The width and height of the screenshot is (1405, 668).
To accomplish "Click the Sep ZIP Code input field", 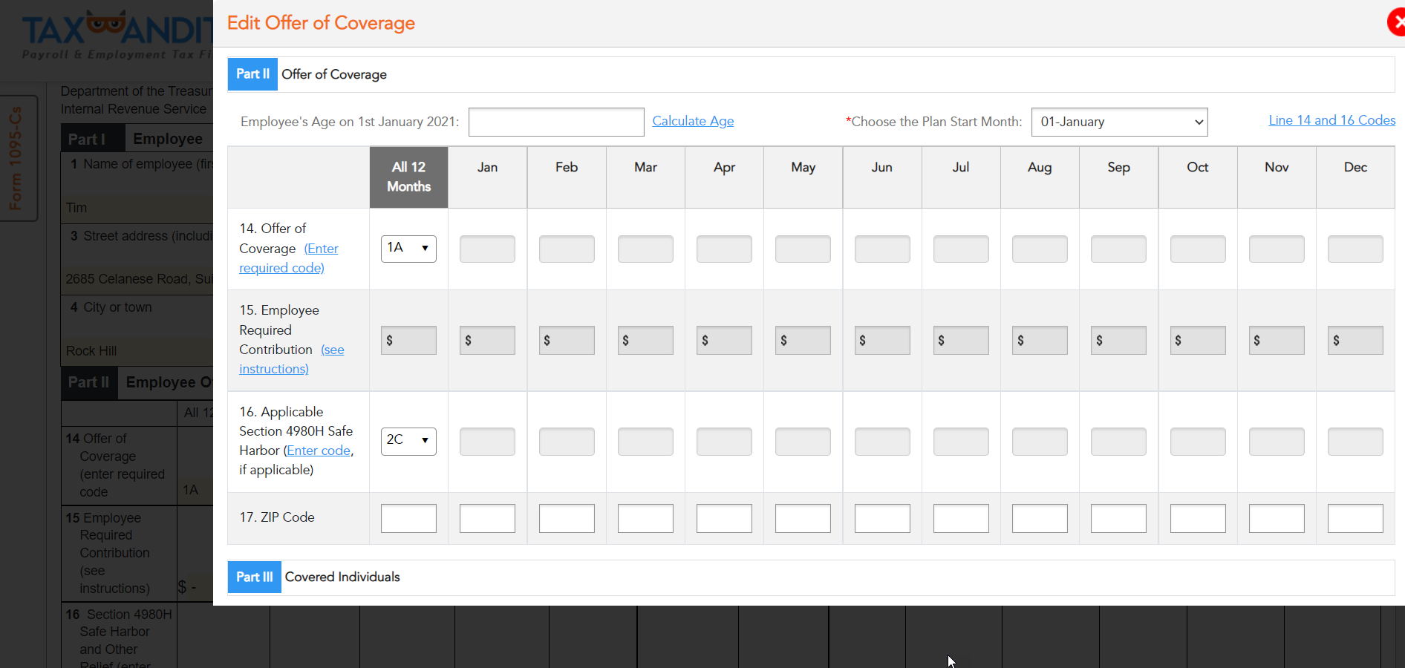I will click(1118, 518).
